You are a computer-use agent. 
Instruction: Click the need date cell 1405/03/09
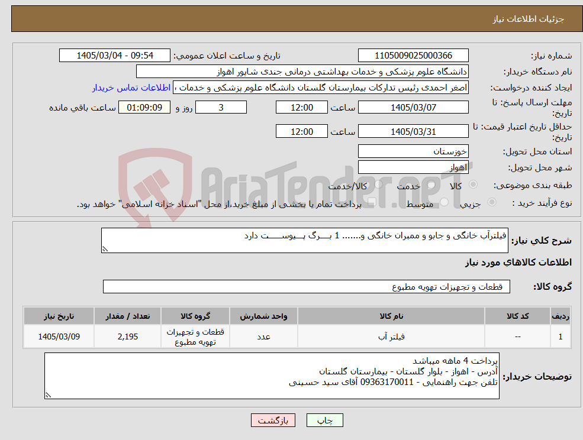click(x=59, y=337)
